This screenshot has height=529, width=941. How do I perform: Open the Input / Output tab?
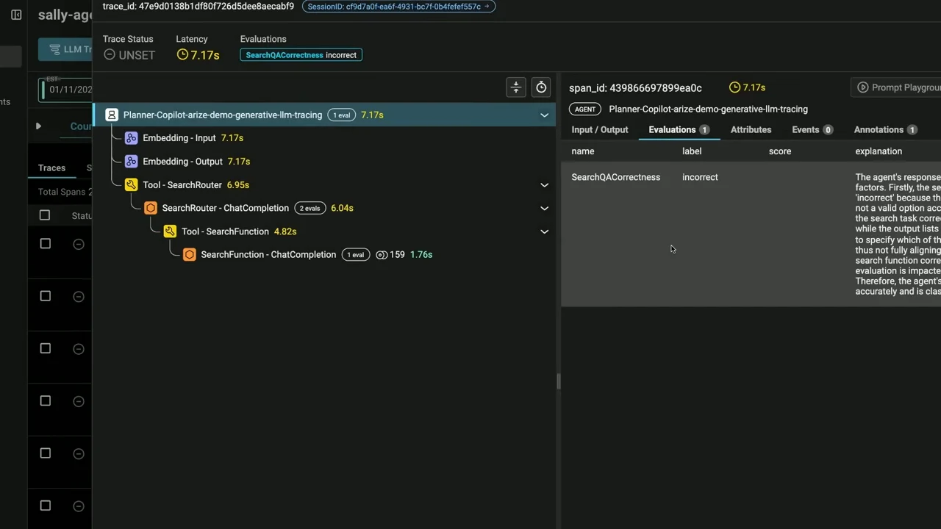(x=600, y=130)
